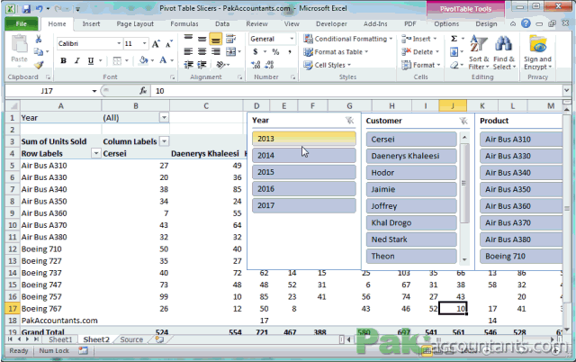
Task: Open the PivotTable Options tab
Action: pyautogui.click(x=446, y=24)
